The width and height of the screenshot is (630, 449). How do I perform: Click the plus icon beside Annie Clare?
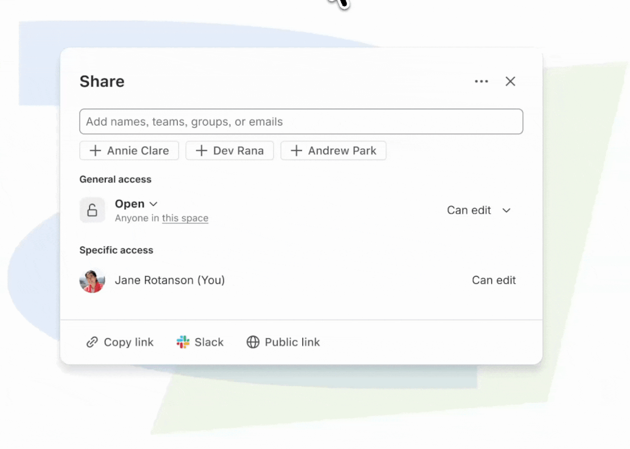tap(95, 151)
